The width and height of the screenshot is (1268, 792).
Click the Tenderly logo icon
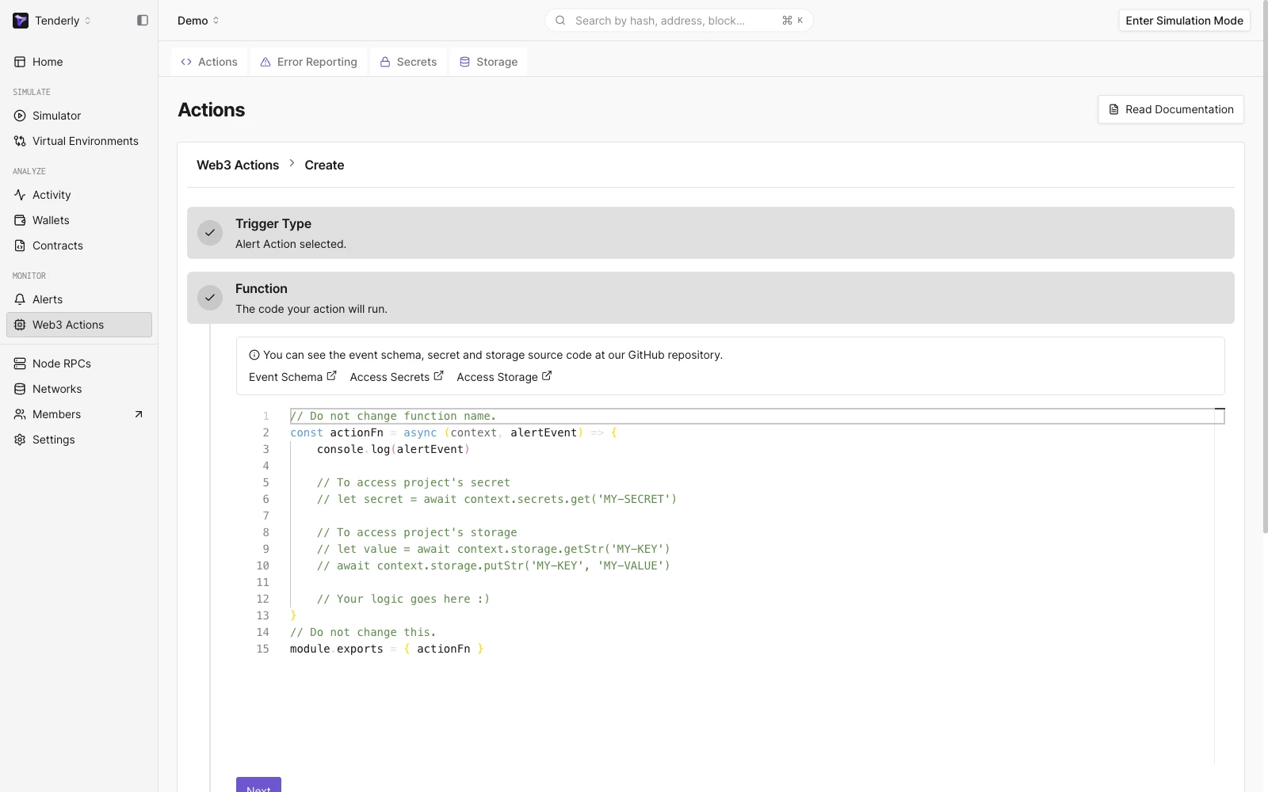pos(21,21)
